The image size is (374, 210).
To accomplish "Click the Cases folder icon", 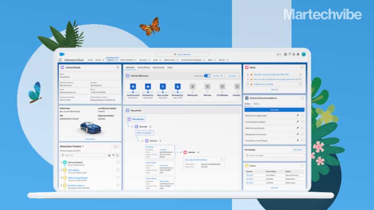I will pyautogui.click(x=247, y=166).
